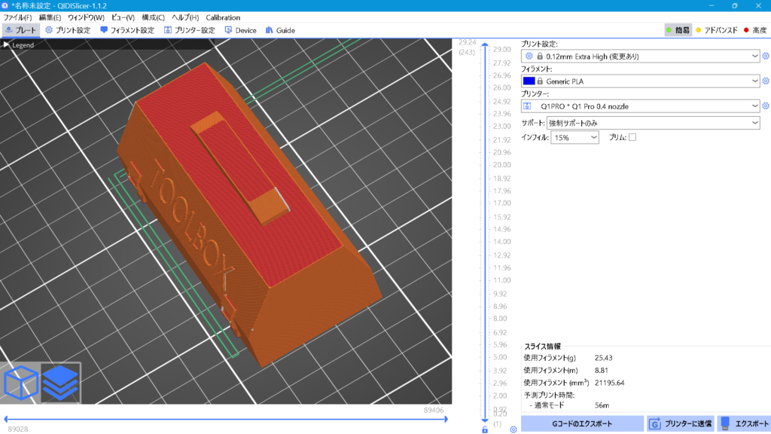771x434 pixels.
Task: Expand the Legend panel
Action: click(x=8, y=45)
